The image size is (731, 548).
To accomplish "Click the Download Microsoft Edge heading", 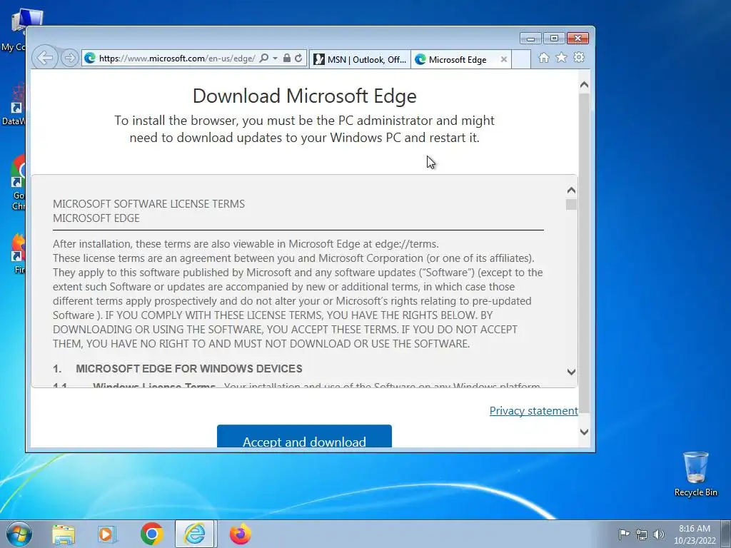I will click(x=304, y=96).
